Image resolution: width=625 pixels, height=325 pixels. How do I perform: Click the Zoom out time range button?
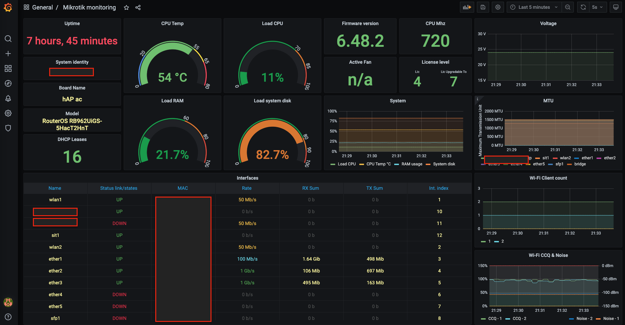[568, 7]
